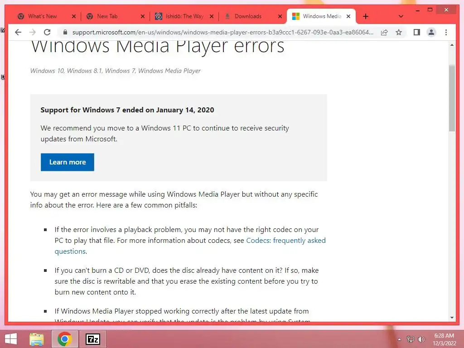Close the What's New tab
This screenshot has height=348, width=464.
(74, 16)
